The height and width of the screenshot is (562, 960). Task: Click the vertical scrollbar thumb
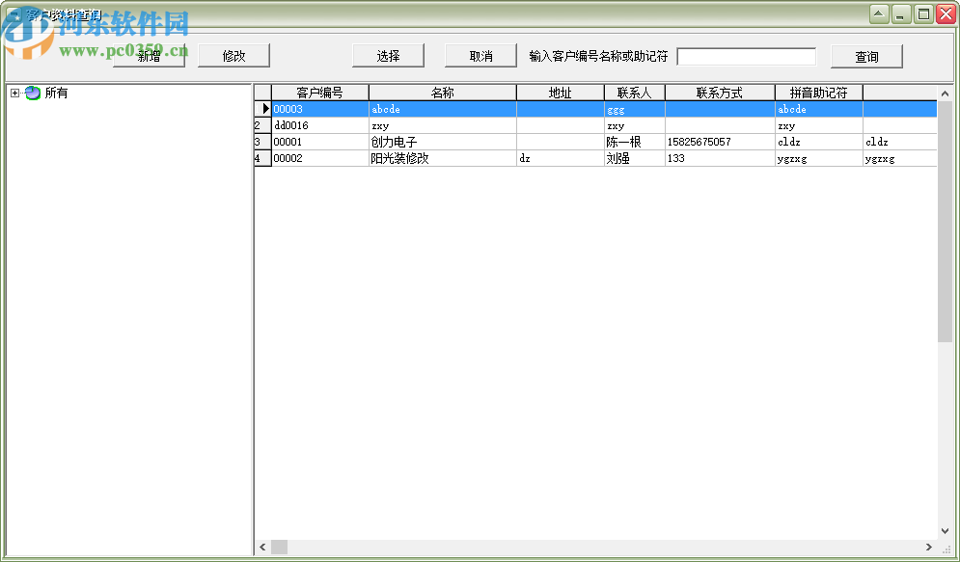(x=945, y=222)
